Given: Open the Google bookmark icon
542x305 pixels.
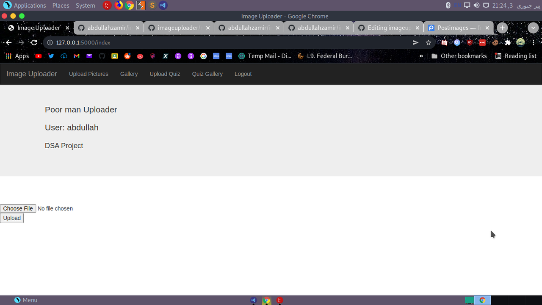Looking at the screenshot, I should 204,56.
